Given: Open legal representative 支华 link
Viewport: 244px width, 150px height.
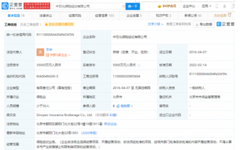Looking at the screenshot, I should pyautogui.click(x=49, y=50).
